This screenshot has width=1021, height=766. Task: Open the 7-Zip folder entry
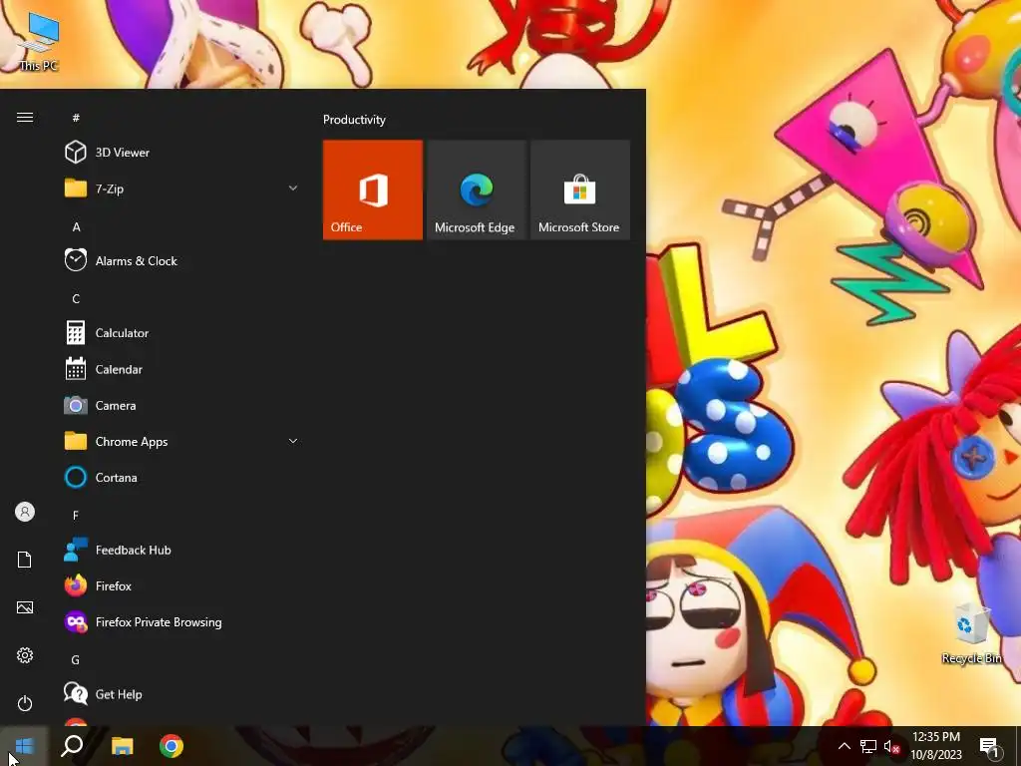click(181, 189)
